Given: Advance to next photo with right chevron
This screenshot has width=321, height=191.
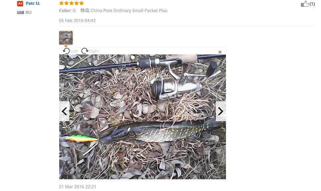Looking at the screenshot, I should pyautogui.click(x=221, y=111).
